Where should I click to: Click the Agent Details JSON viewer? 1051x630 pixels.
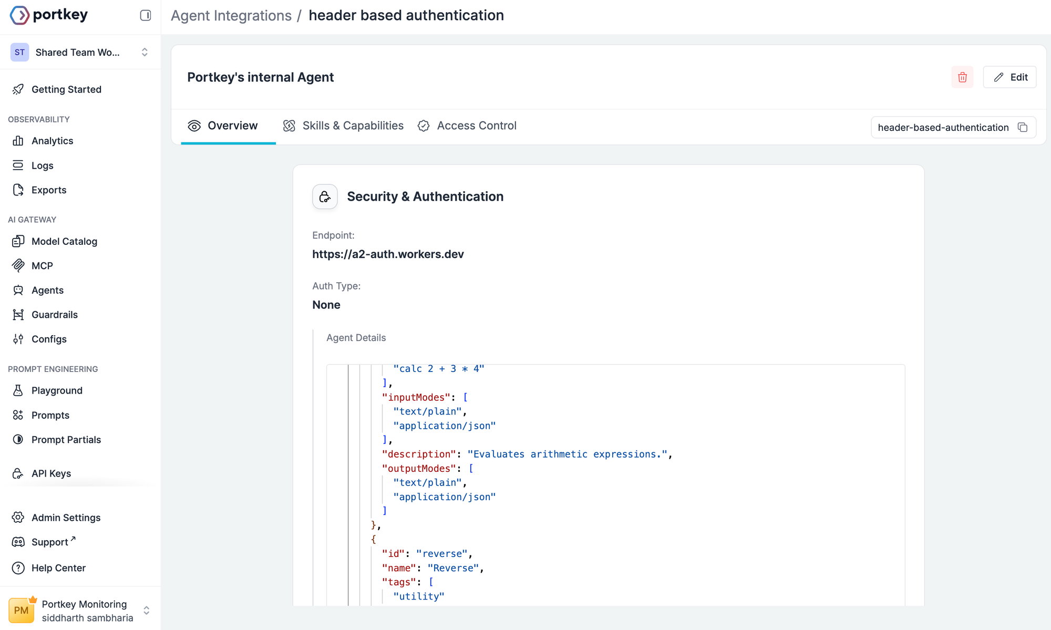point(615,483)
